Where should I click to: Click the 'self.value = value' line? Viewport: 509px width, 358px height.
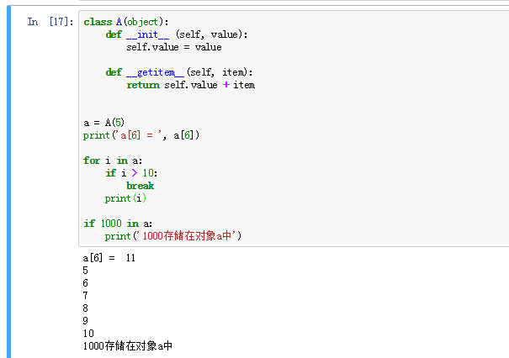pos(174,47)
